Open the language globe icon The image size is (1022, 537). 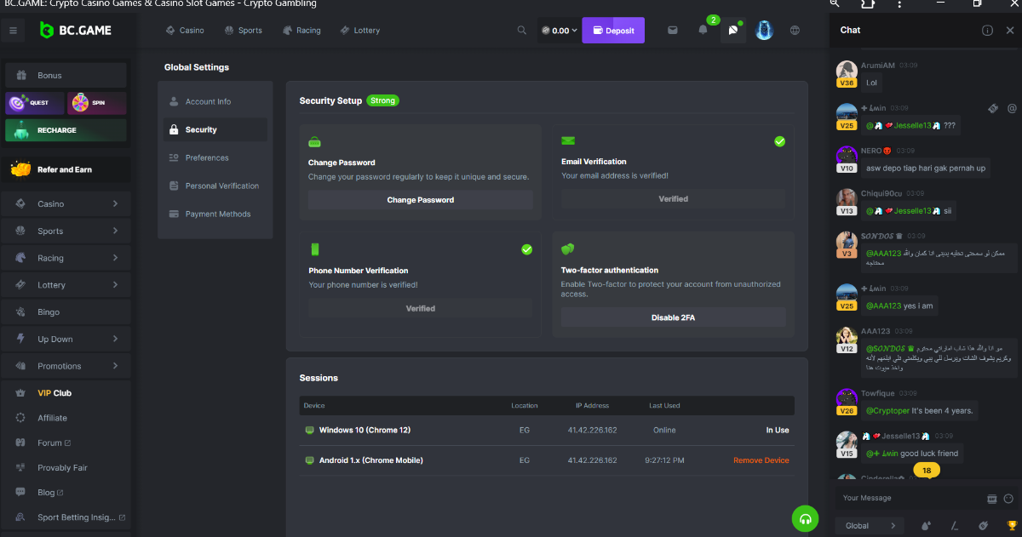[x=795, y=31]
